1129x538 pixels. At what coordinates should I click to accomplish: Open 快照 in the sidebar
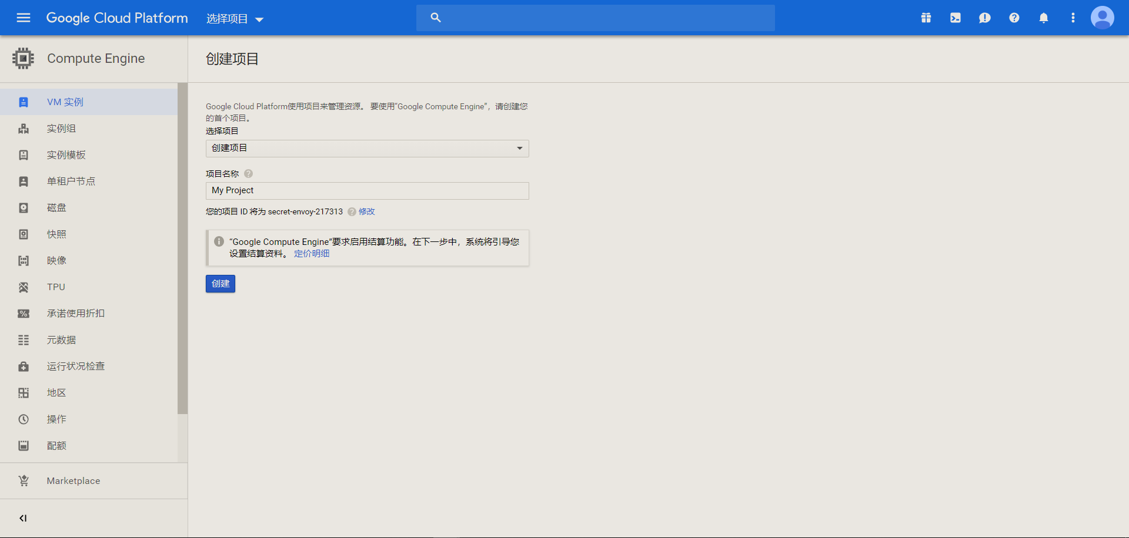[89, 234]
